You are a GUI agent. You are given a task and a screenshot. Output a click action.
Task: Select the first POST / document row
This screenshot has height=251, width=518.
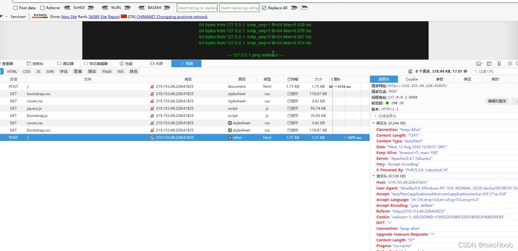185,87
